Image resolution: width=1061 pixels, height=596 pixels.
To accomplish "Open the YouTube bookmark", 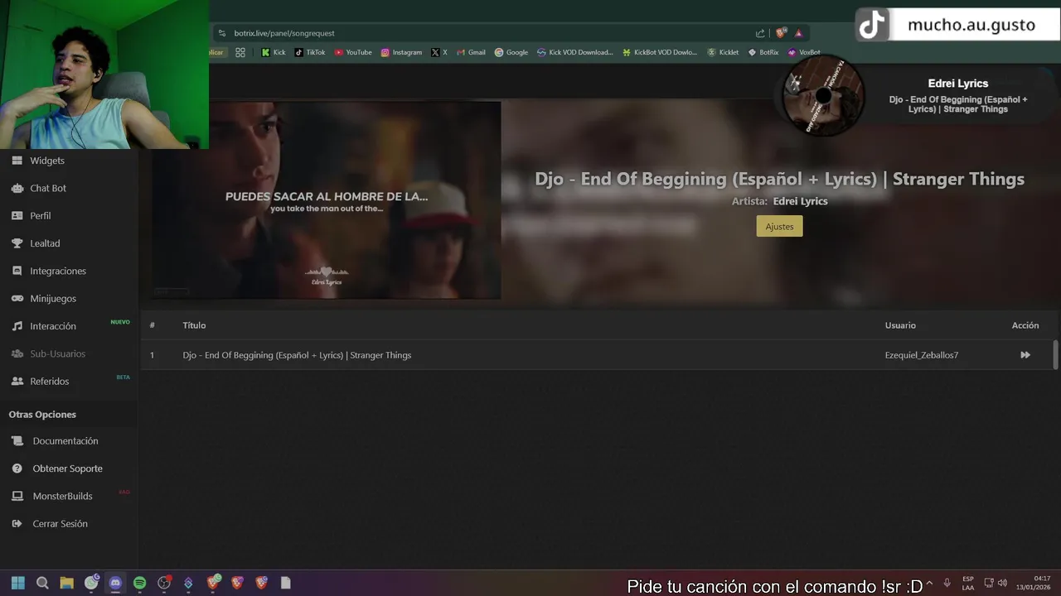I will 353,52.
